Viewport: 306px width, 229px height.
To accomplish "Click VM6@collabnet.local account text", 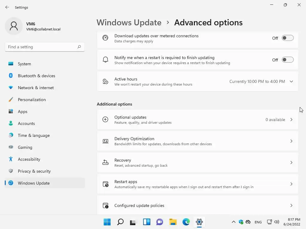I will [x=43, y=29].
